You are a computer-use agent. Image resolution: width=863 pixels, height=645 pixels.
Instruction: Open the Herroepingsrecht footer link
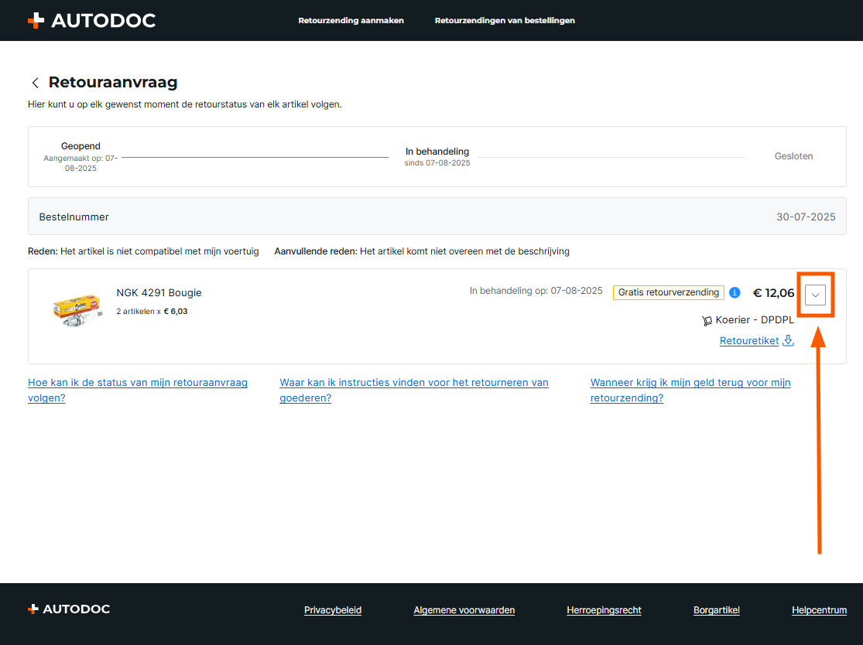click(x=604, y=610)
